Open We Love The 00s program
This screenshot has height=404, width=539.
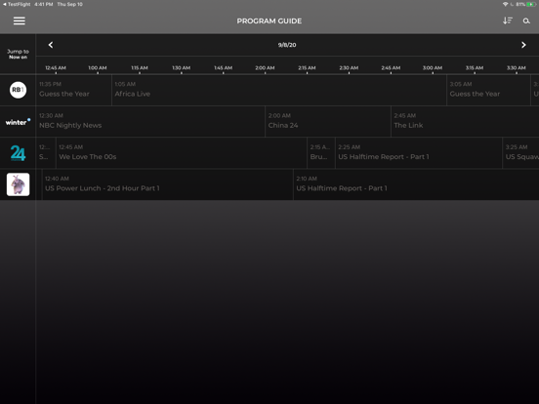click(182, 153)
